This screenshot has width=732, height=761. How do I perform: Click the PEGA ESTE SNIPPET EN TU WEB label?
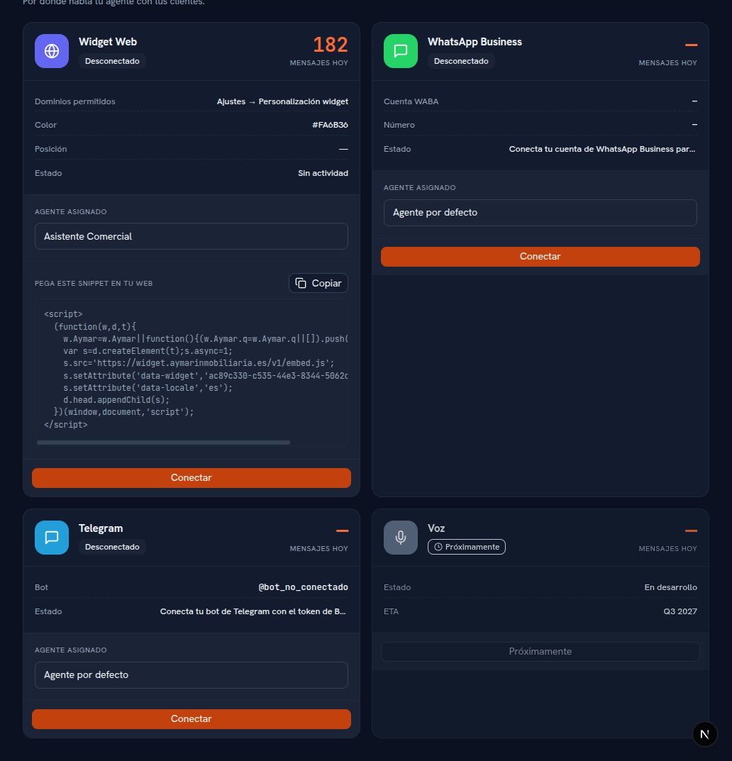coord(94,284)
